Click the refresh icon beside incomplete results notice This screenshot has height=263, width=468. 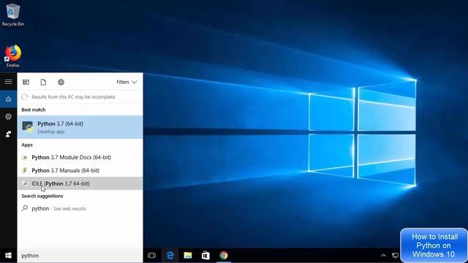[x=24, y=97]
